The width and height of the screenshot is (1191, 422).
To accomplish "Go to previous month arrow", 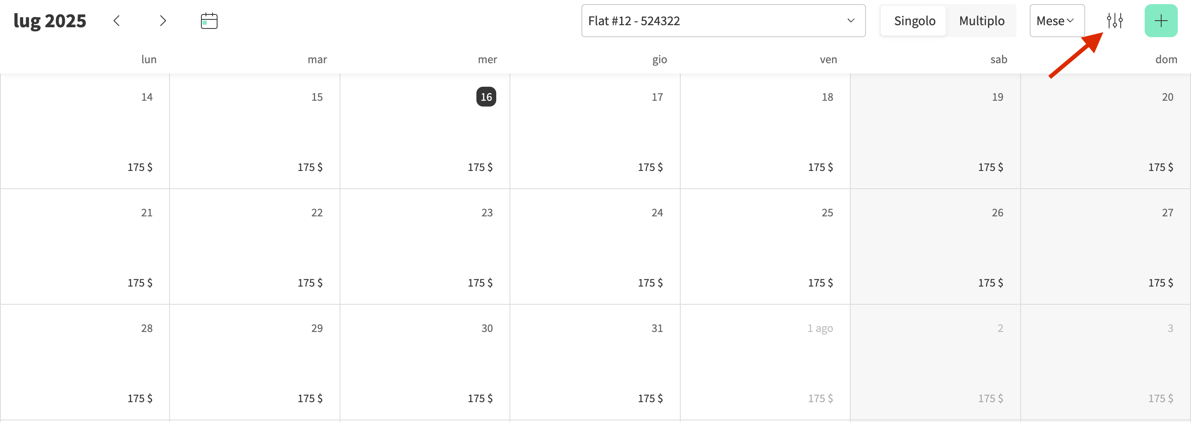I will click(x=117, y=21).
